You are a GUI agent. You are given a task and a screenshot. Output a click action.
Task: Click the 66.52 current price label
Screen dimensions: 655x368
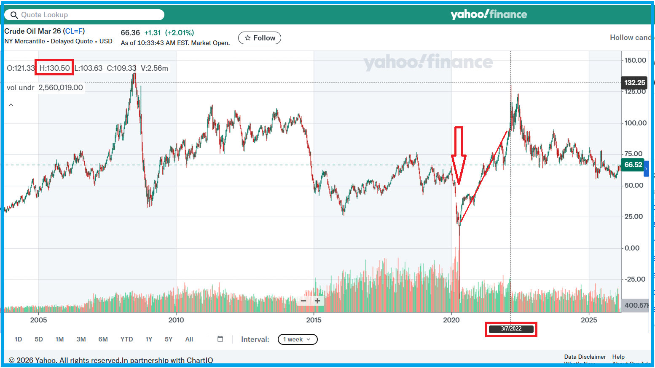click(x=633, y=165)
